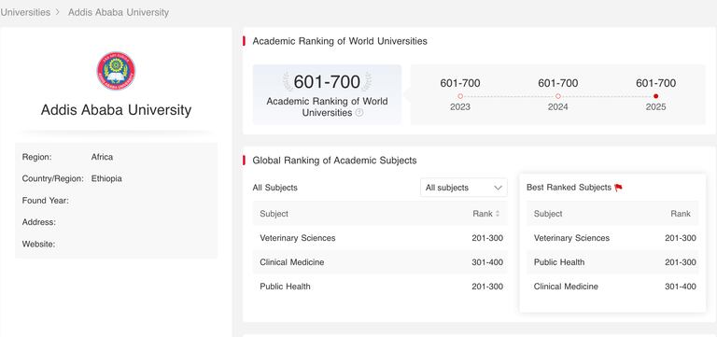Click the help icon beside World Universities

(x=359, y=112)
